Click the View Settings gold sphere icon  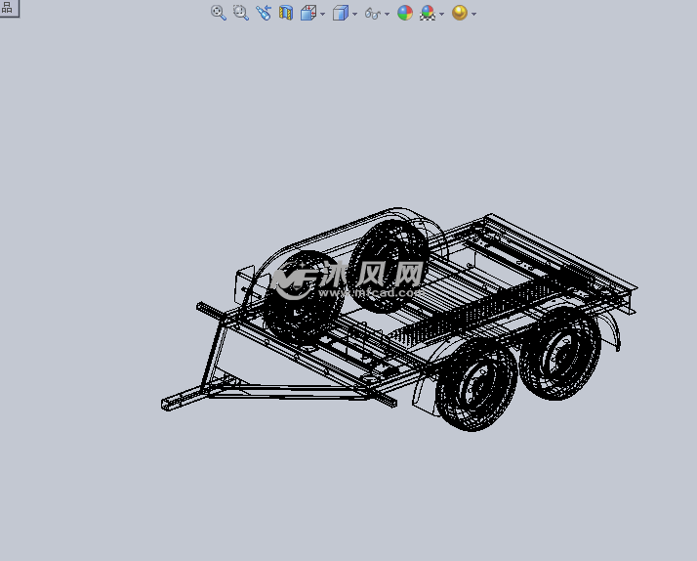click(460, 13)
